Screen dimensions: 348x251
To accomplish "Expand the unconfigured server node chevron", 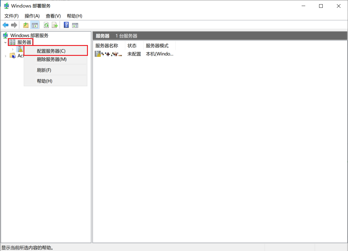I will (13, 49).
